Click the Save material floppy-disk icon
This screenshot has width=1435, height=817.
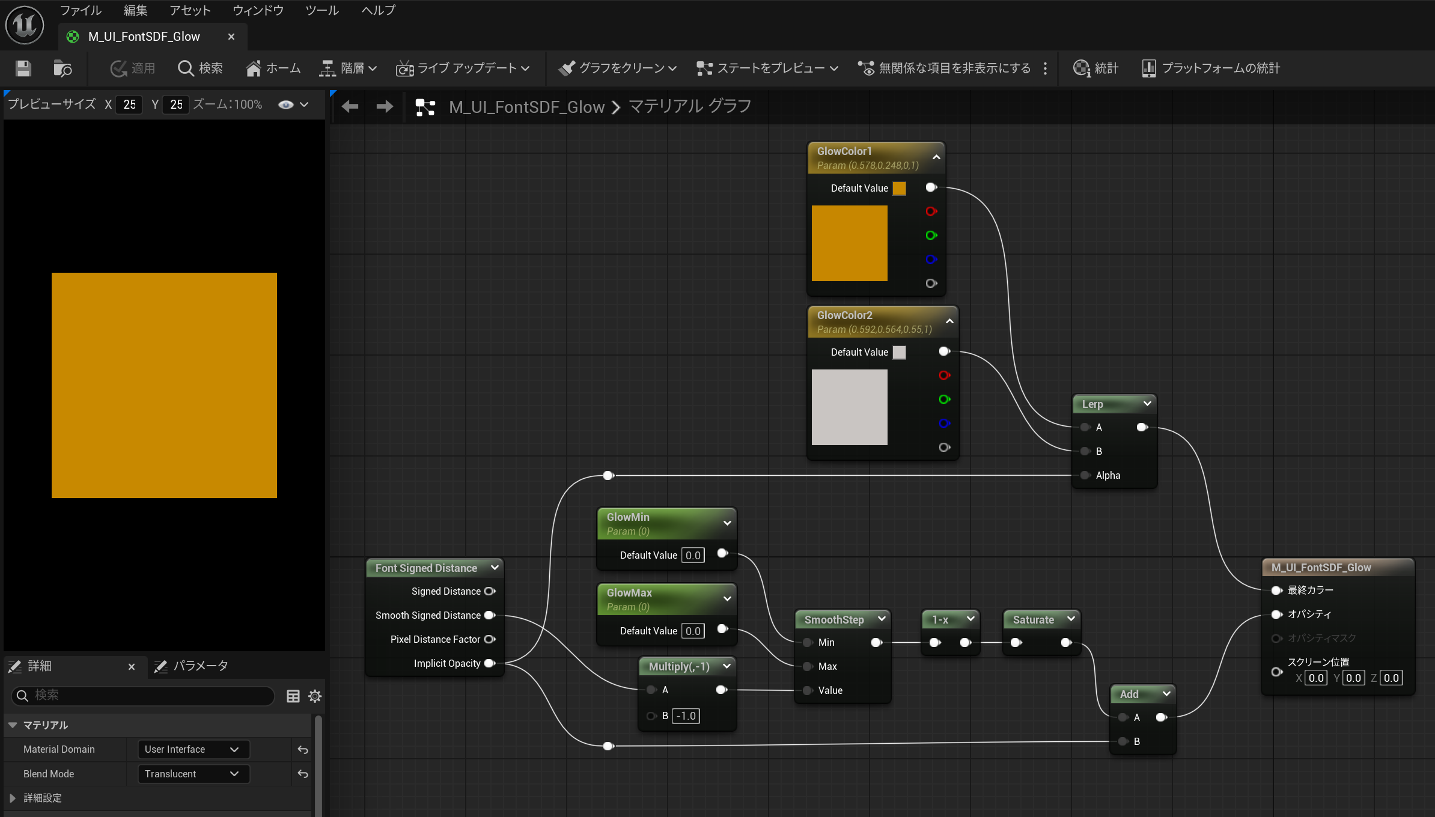pos(23,68)
